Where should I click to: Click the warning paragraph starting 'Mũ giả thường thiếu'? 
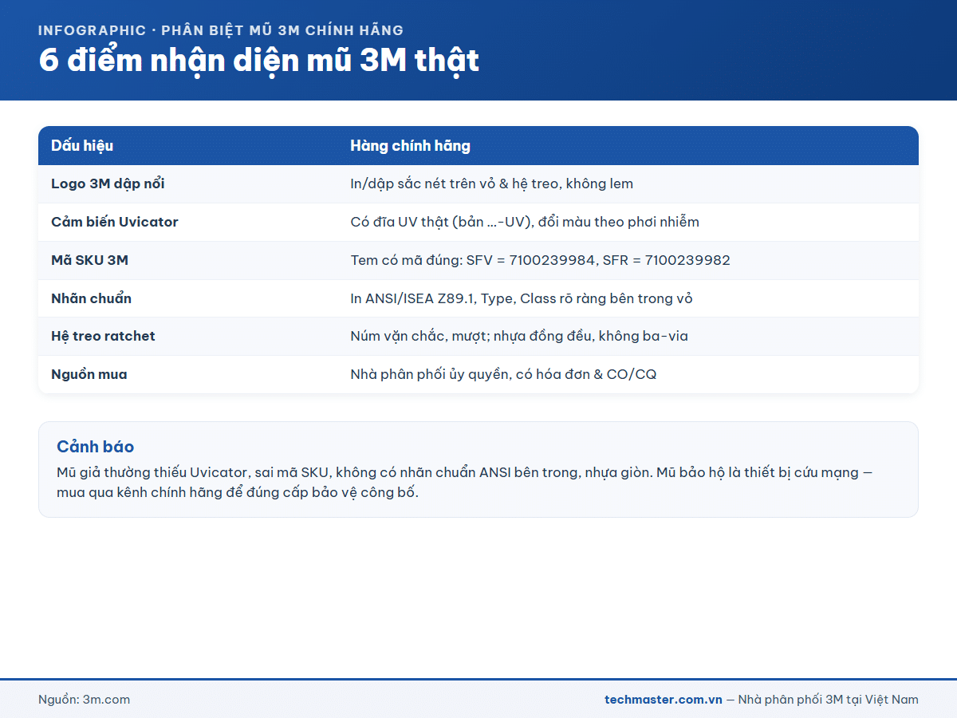point(465,482)
